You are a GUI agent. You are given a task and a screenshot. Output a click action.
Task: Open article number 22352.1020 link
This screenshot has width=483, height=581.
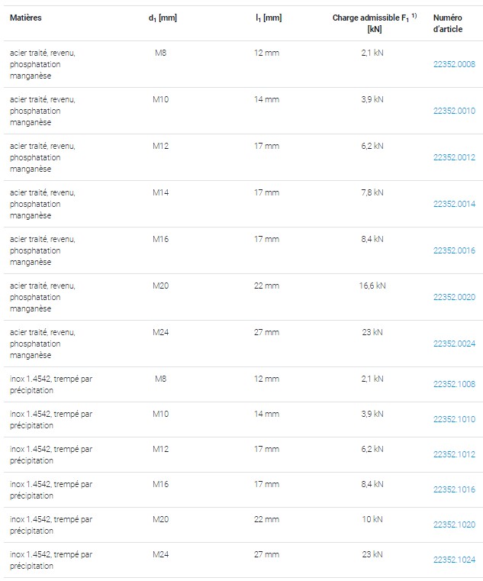454,525
